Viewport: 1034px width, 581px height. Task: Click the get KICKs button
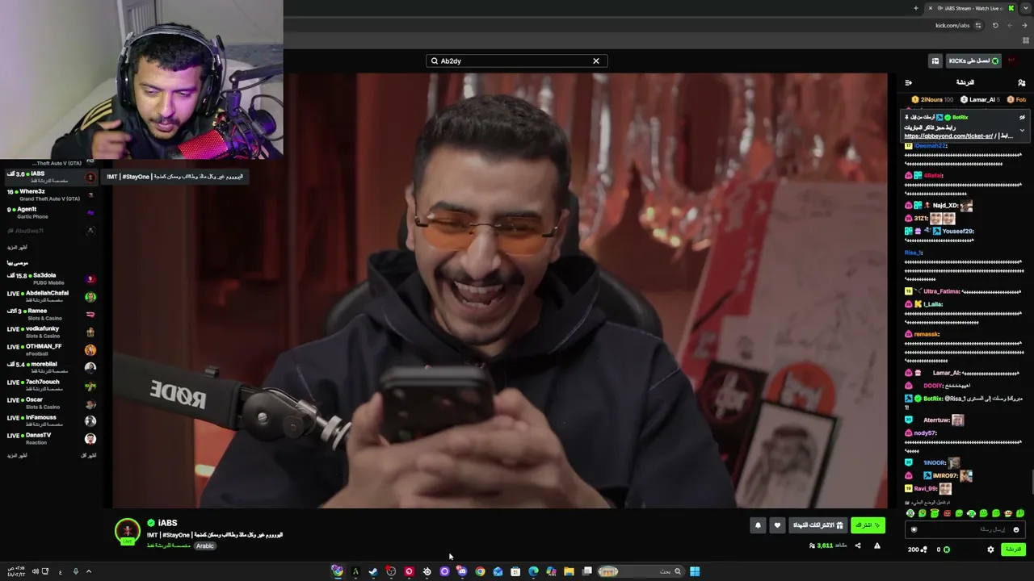click(973, 61)
